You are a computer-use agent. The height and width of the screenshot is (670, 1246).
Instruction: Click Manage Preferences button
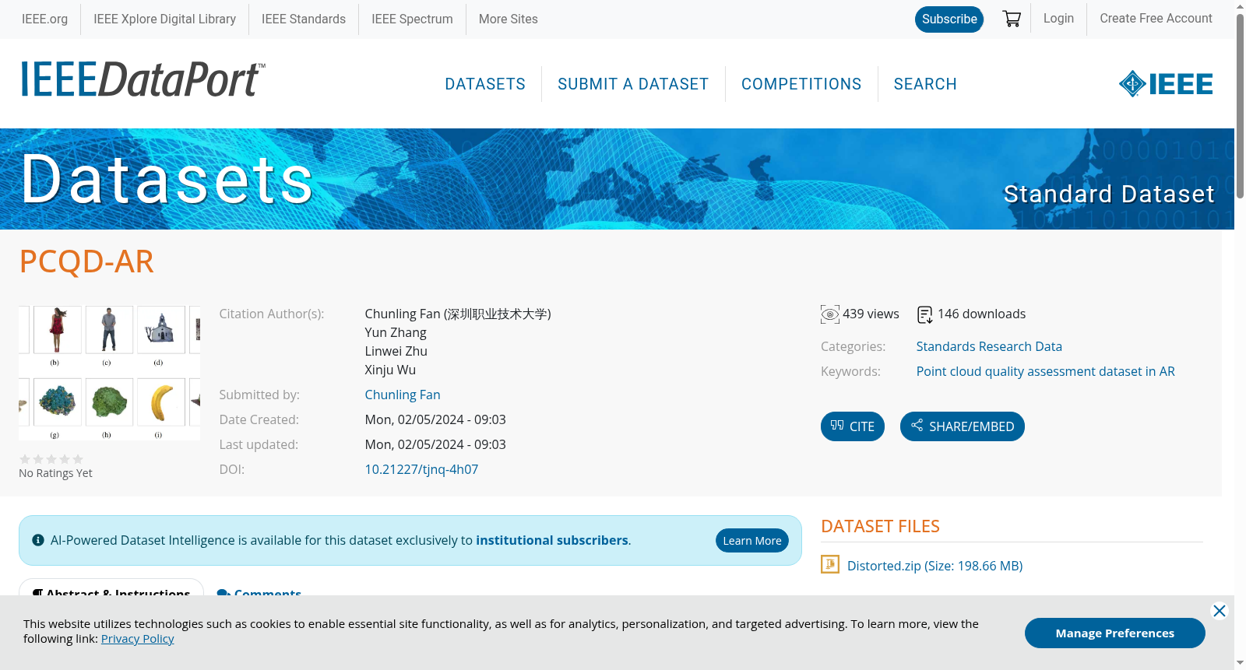point(1114,633)
